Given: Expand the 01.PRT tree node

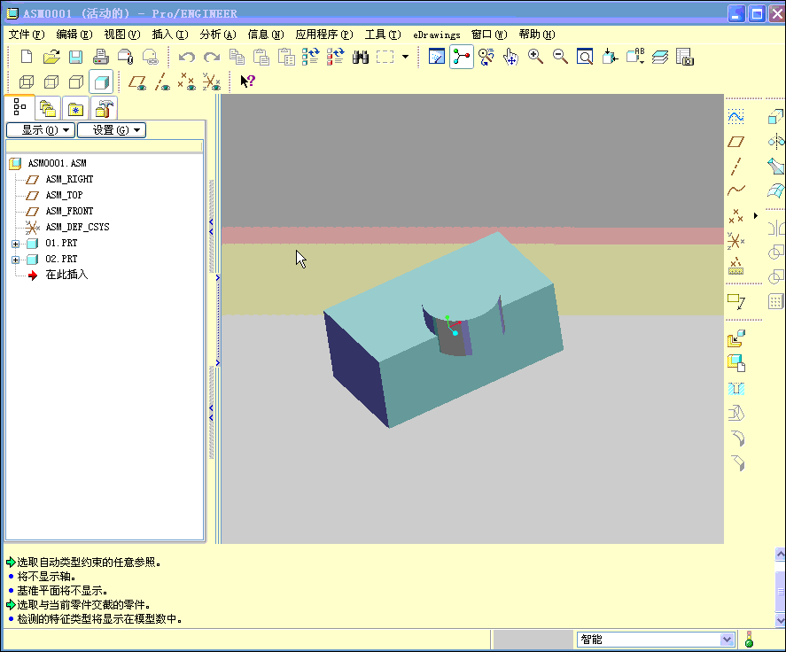Looking at the screenshot, I should 16,244.
